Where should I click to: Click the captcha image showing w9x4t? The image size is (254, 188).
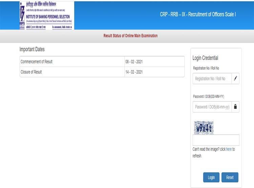pos(204,128)
